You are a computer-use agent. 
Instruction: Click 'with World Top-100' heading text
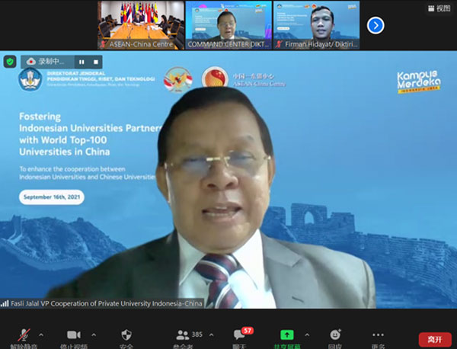[63, 140]
